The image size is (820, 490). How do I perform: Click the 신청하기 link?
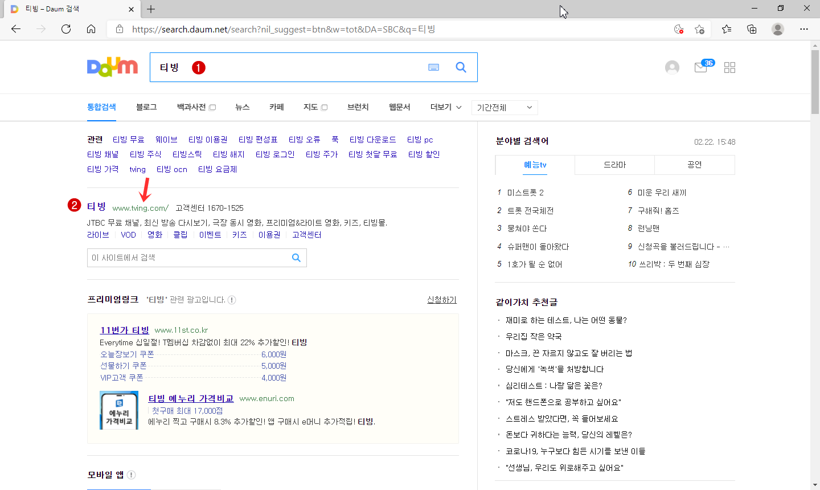point(442,300)
